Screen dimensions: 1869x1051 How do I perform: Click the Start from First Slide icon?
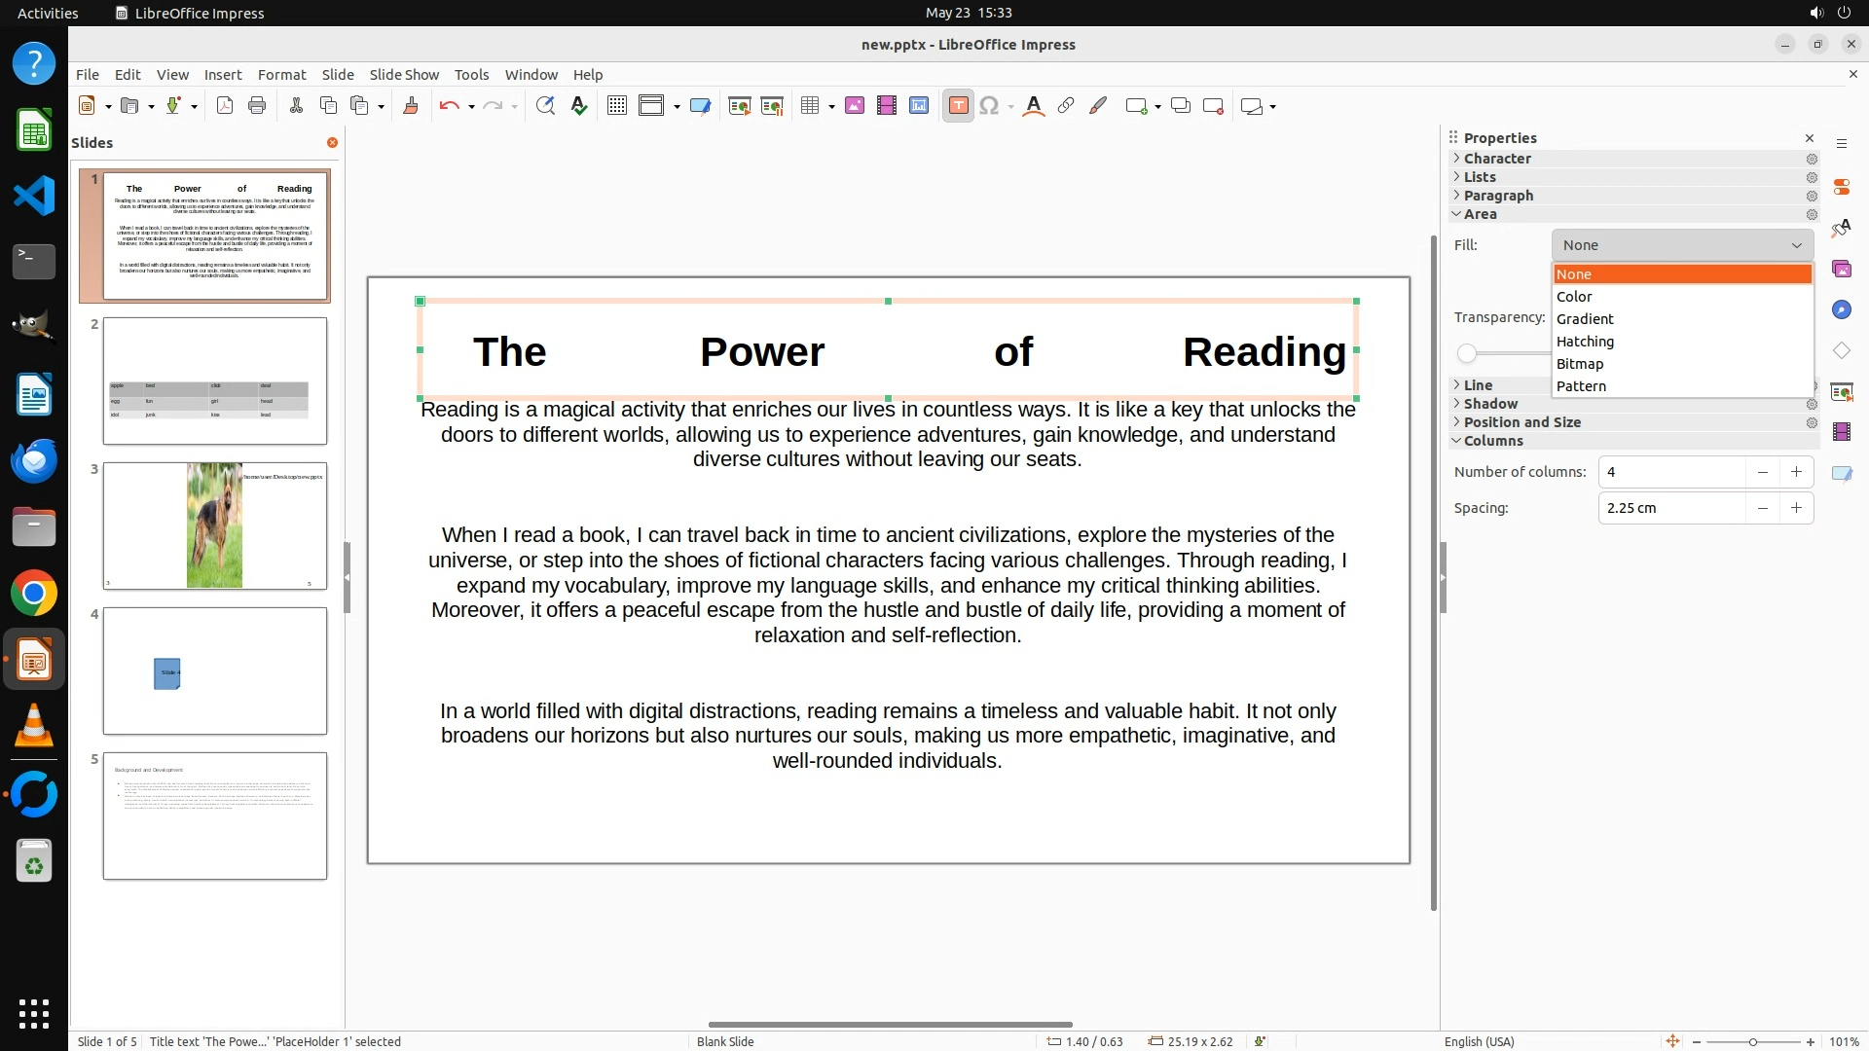740,106
